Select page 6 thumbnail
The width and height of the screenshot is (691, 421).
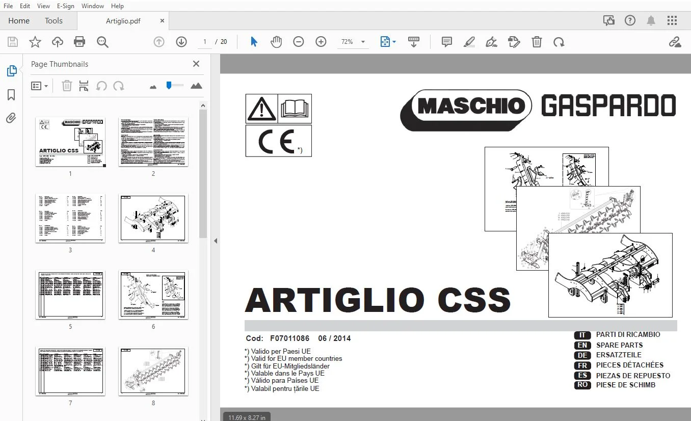point(153,295)
